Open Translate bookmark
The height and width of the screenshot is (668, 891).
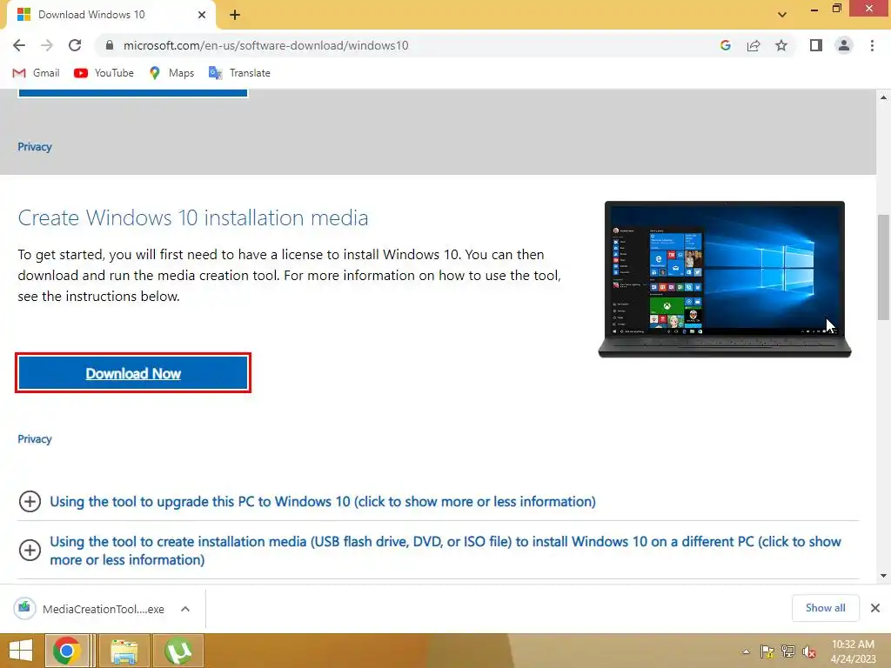[x=239, y=73]
